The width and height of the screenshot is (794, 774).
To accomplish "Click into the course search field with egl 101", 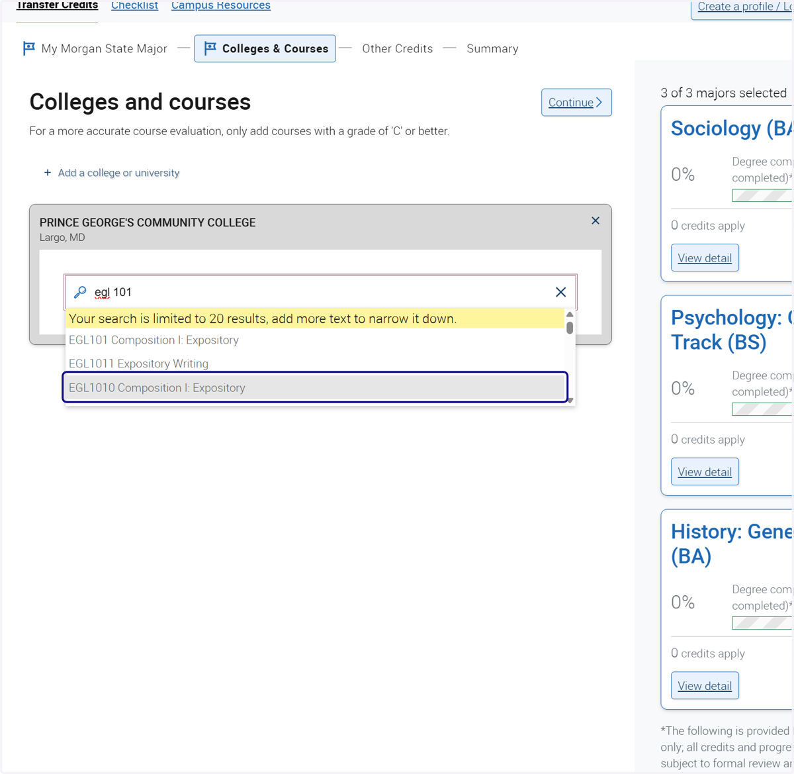I will tap(321, 292).
